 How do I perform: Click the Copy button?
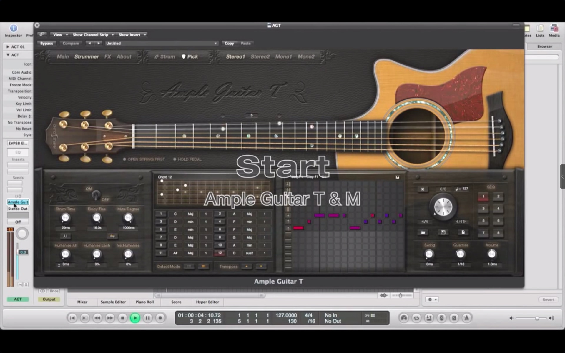229,43
